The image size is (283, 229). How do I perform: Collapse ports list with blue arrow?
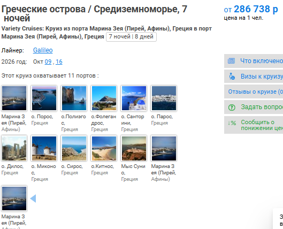[33, 199]
